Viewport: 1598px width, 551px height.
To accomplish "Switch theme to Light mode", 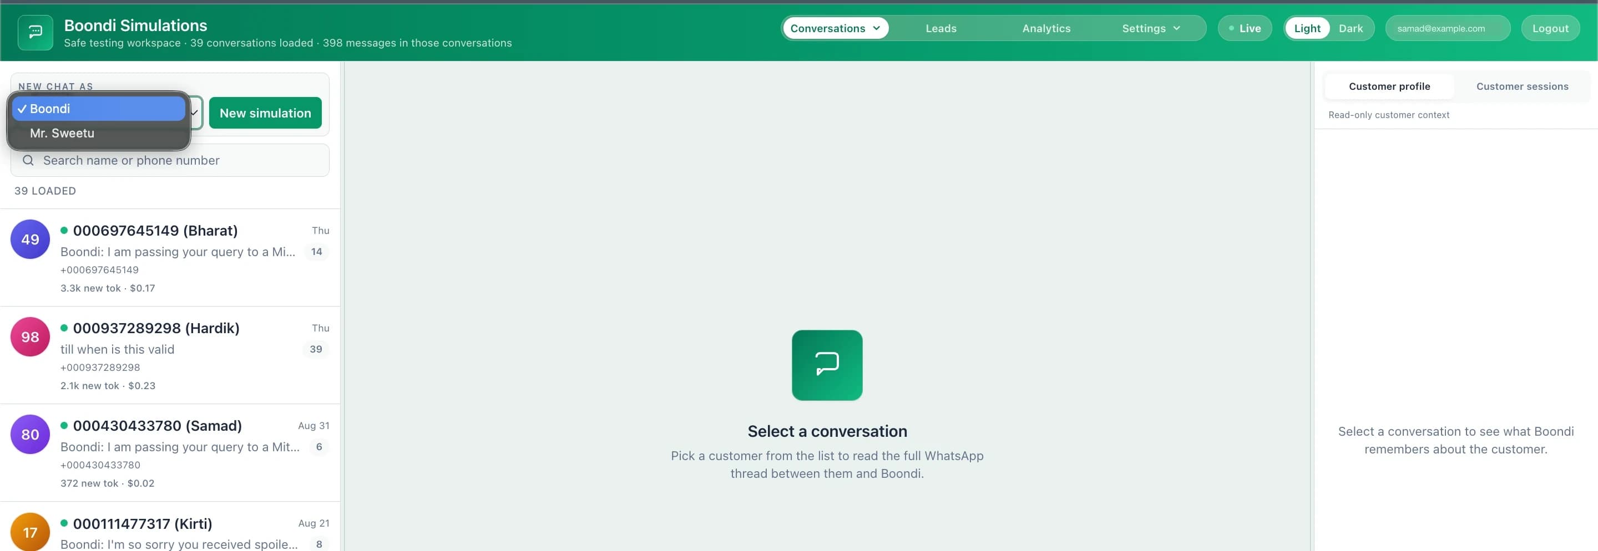I will (1307, 28).
